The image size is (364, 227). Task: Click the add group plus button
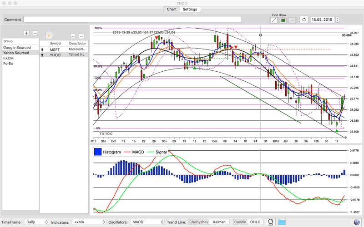click(x=26, y=34)
